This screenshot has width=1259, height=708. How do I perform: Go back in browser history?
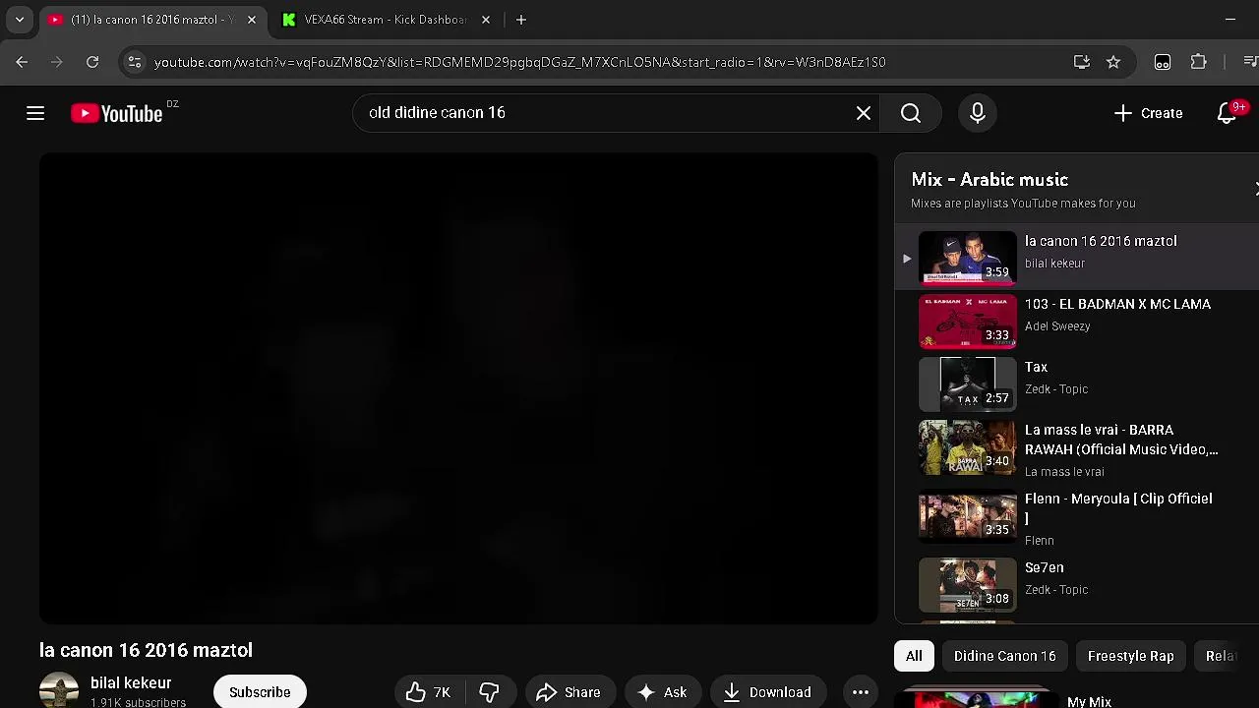22,62
